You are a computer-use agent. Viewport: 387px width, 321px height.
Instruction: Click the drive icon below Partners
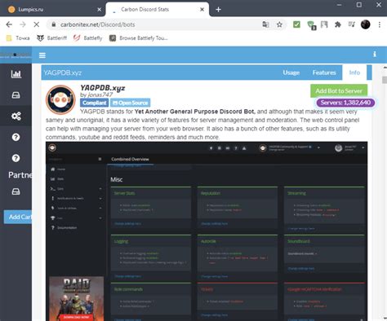tap(16, 191)
